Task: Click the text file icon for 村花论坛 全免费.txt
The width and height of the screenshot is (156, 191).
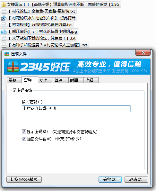Action: click(4, 11)
